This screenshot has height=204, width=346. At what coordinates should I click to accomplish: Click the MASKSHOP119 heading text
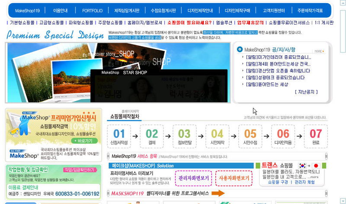click(x=127, y=194)
